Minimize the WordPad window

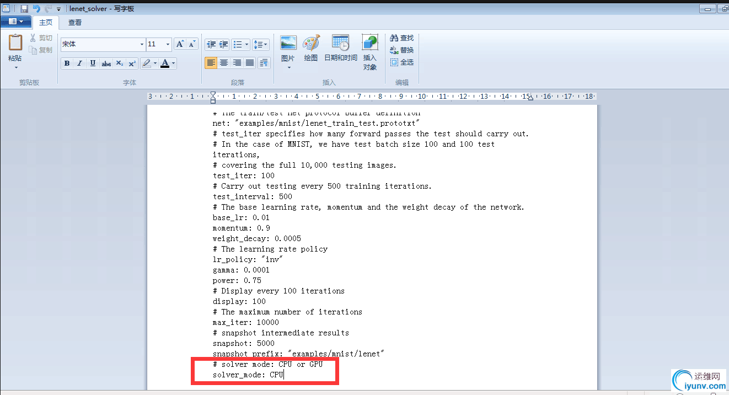pyautogui.click(x=707, y=8)
